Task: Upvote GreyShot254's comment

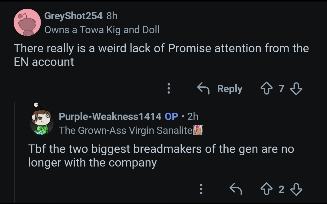Action: pos(266,89)
